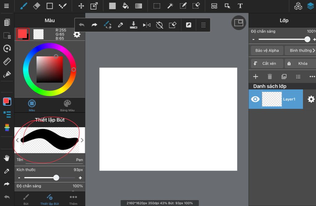Toggle Layer1 visibility eye

coord(255,99)
